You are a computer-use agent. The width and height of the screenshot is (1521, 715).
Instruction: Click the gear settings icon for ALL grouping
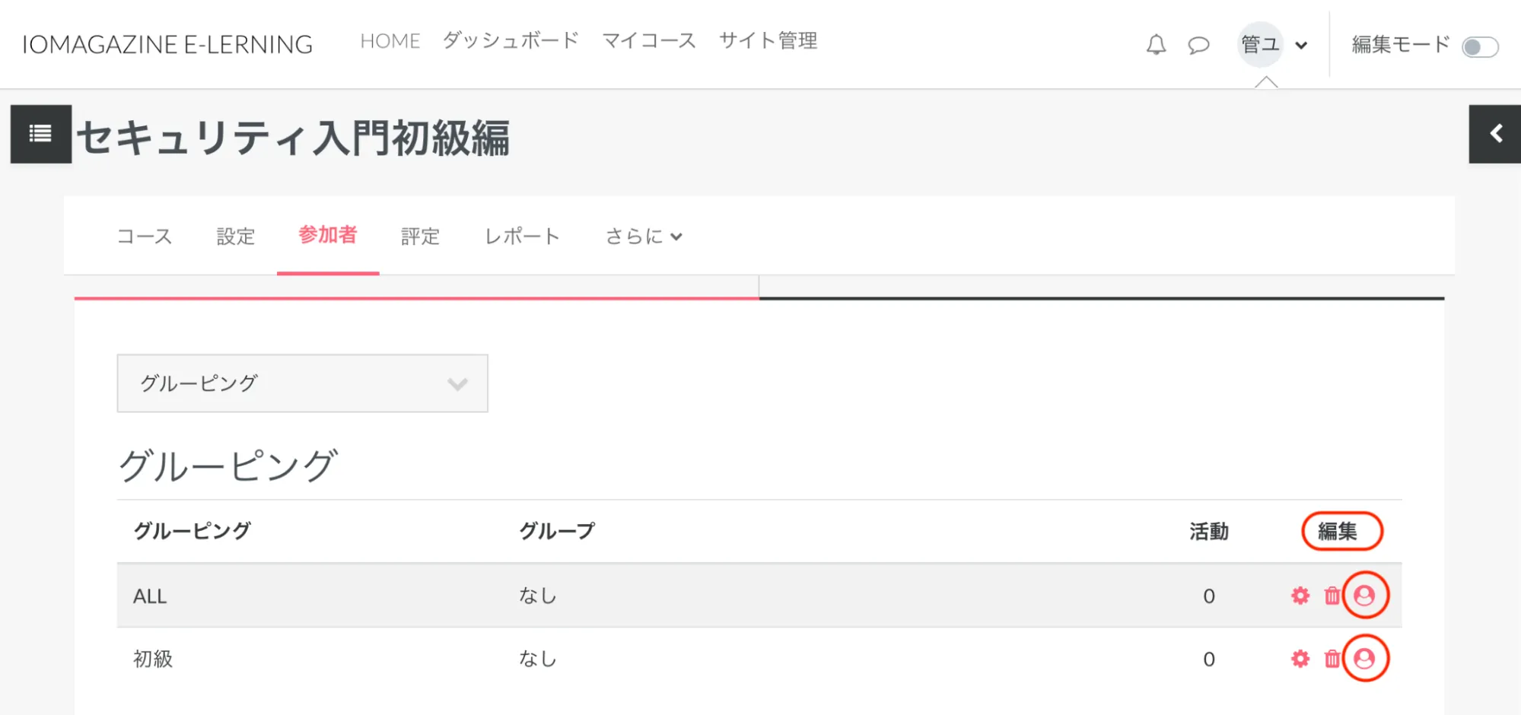1300,596
